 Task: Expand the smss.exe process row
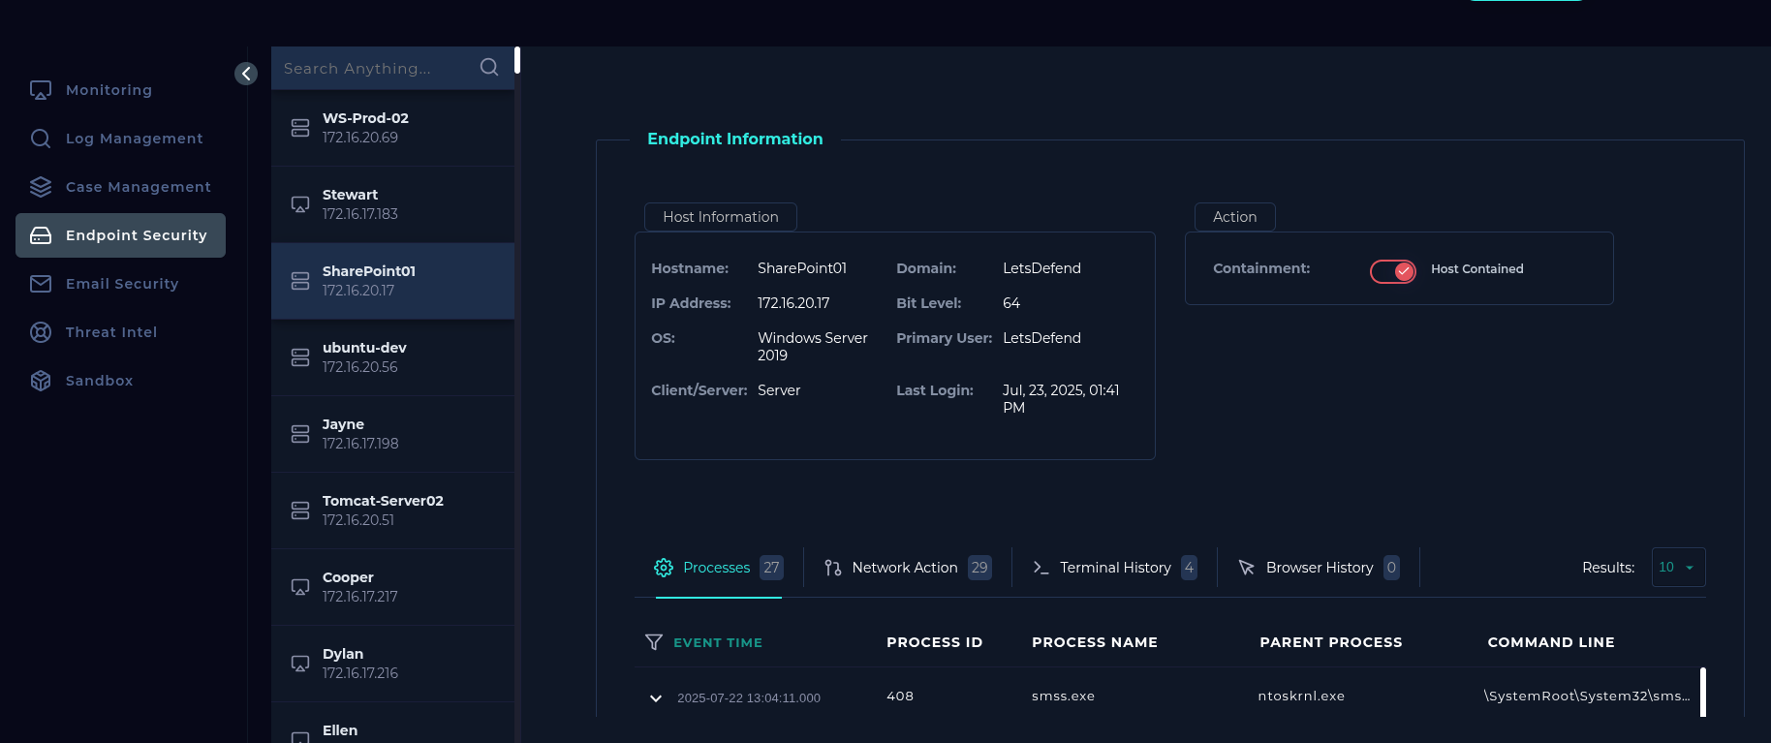click(x=656, y=697)
